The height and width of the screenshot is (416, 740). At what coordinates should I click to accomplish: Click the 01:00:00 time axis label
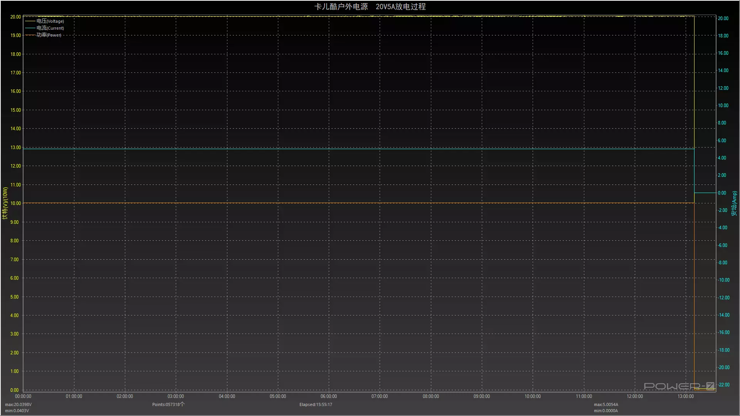(x=74, y=396)
